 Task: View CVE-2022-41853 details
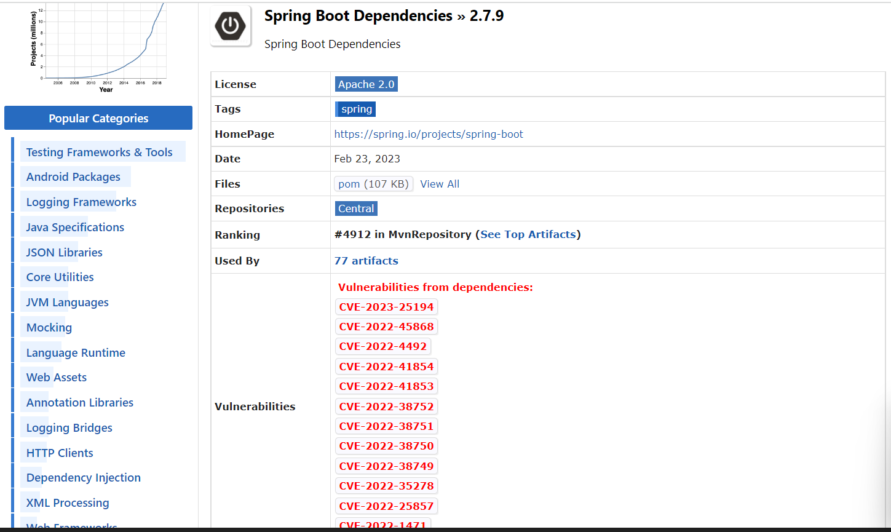pyautogui.click(x=386, y=386)
